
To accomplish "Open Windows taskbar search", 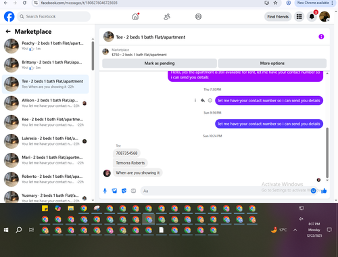I will [x=19, y=230].
